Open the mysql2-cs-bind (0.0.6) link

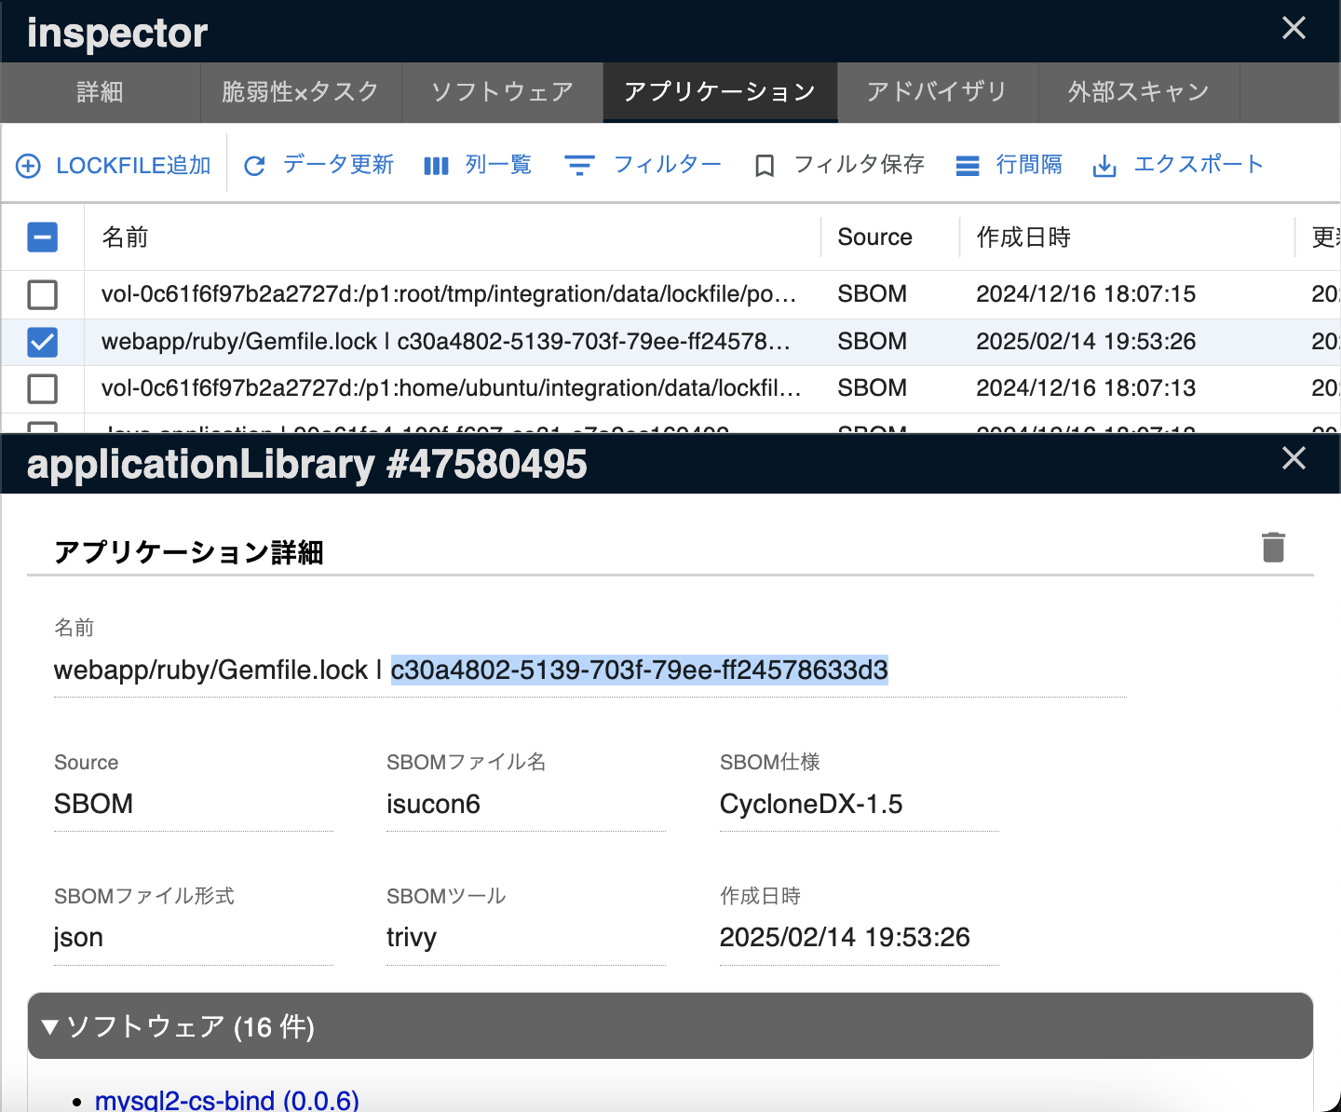(x=226, y=1100)
